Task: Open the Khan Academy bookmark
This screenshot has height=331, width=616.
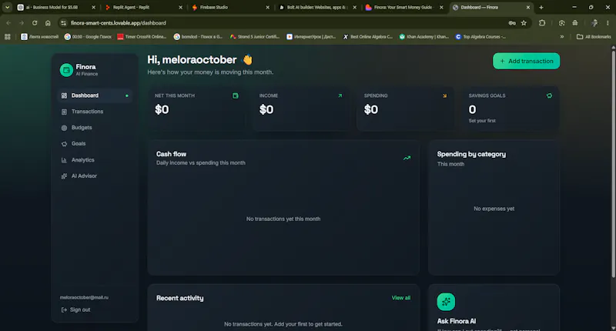Action: (424, 37)
